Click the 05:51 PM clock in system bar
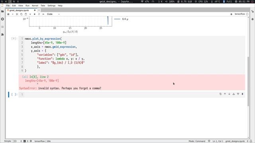 point(242,2)
